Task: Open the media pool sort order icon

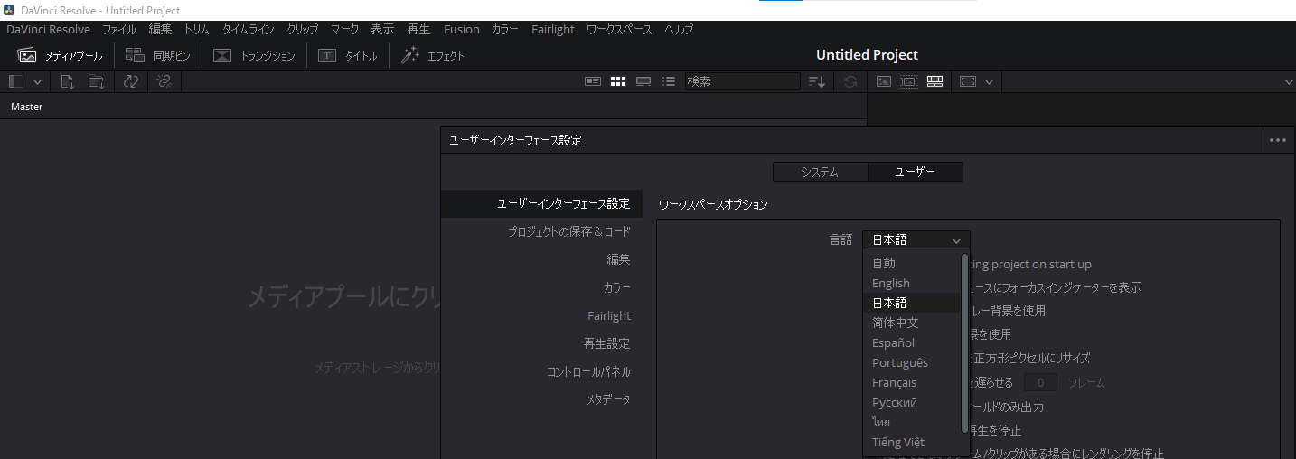Action: (817, 81)
